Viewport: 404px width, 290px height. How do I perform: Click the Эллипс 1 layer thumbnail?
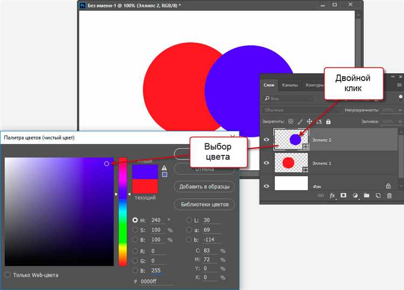[291, 163]
